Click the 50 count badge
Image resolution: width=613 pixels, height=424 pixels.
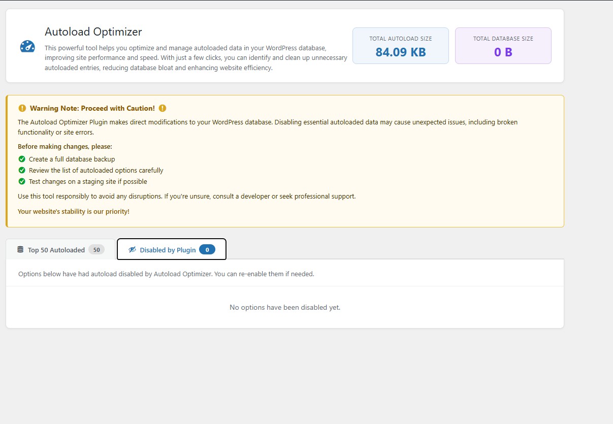[96, 249]
